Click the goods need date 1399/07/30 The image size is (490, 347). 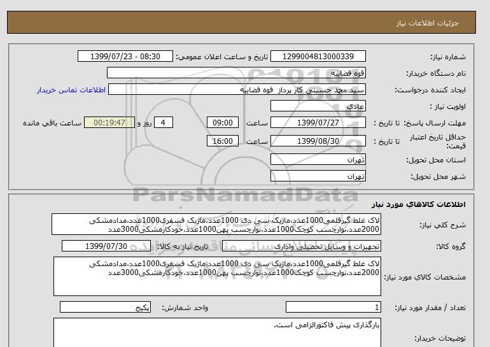(x=106, y=246)
